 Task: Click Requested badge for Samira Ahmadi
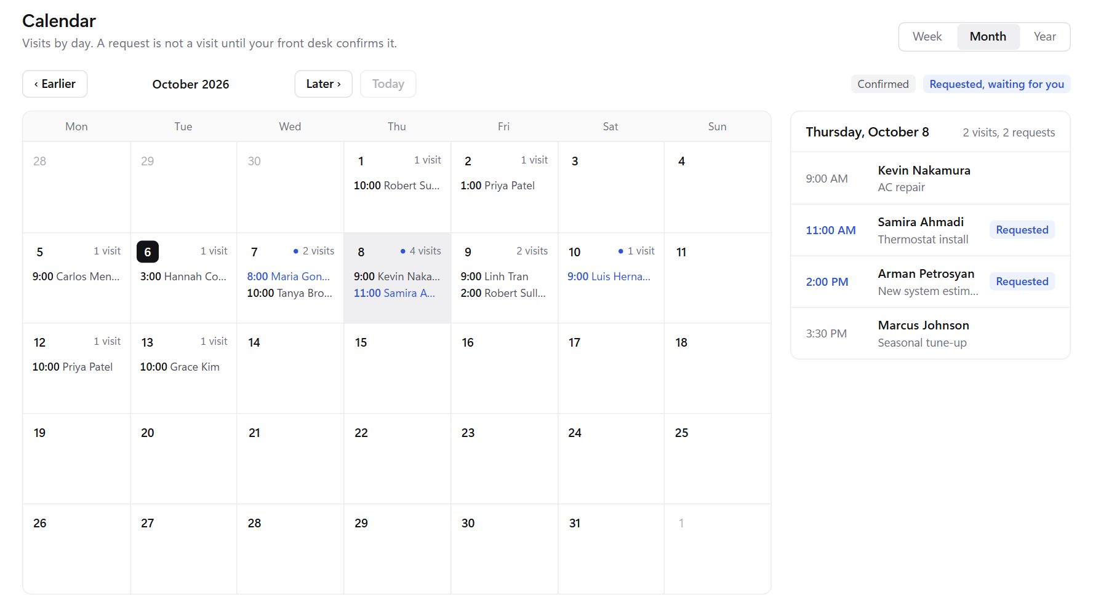coord(1022,230)
